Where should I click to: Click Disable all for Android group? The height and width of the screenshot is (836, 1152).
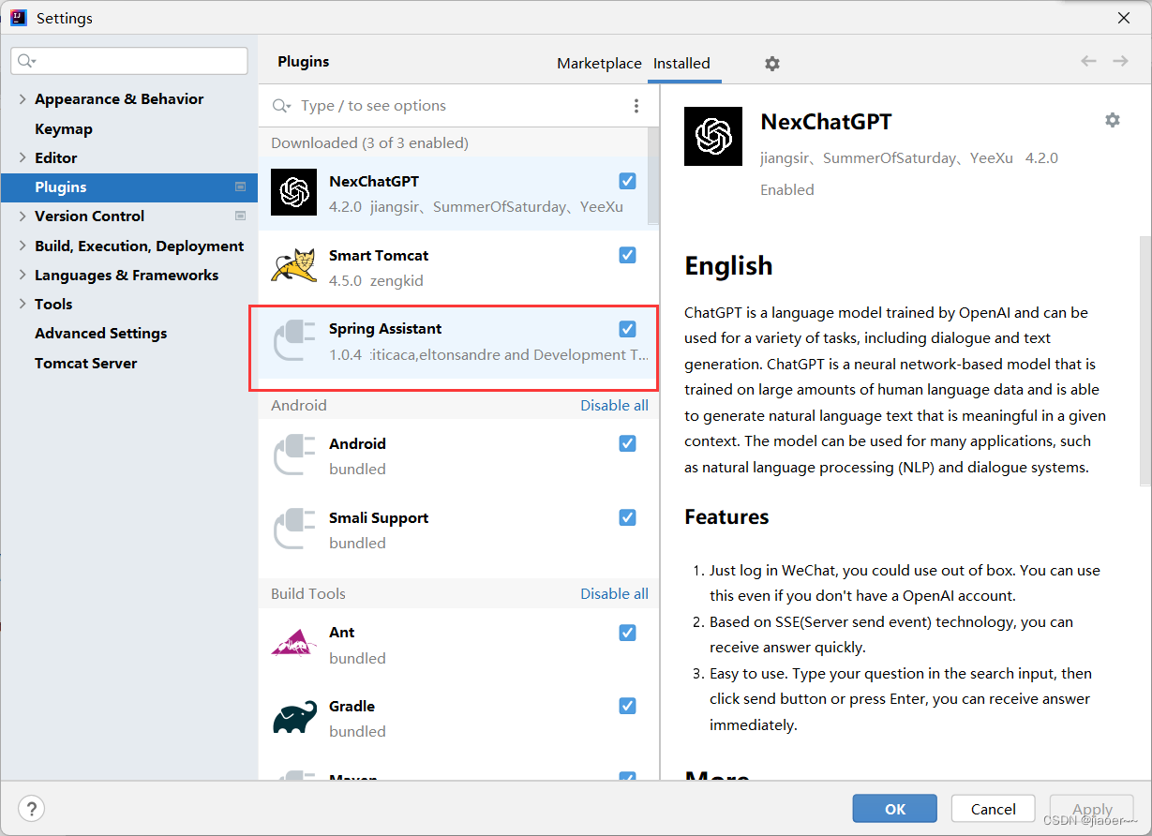614,405
